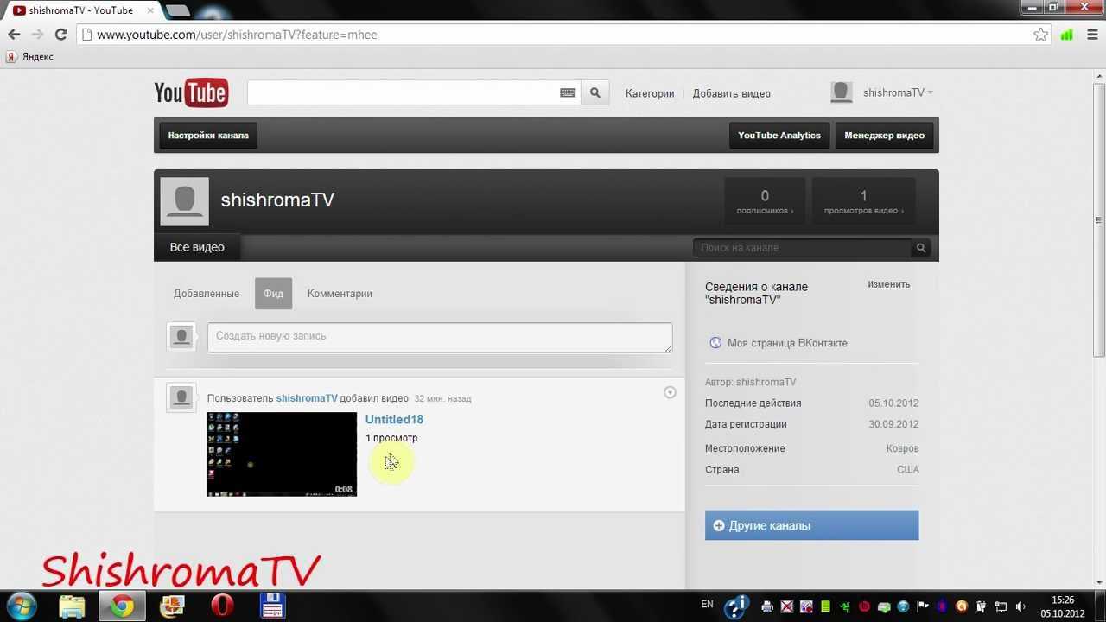Click the browser forward arrow
1106x622 pixels.
click(x=37, y=35)
